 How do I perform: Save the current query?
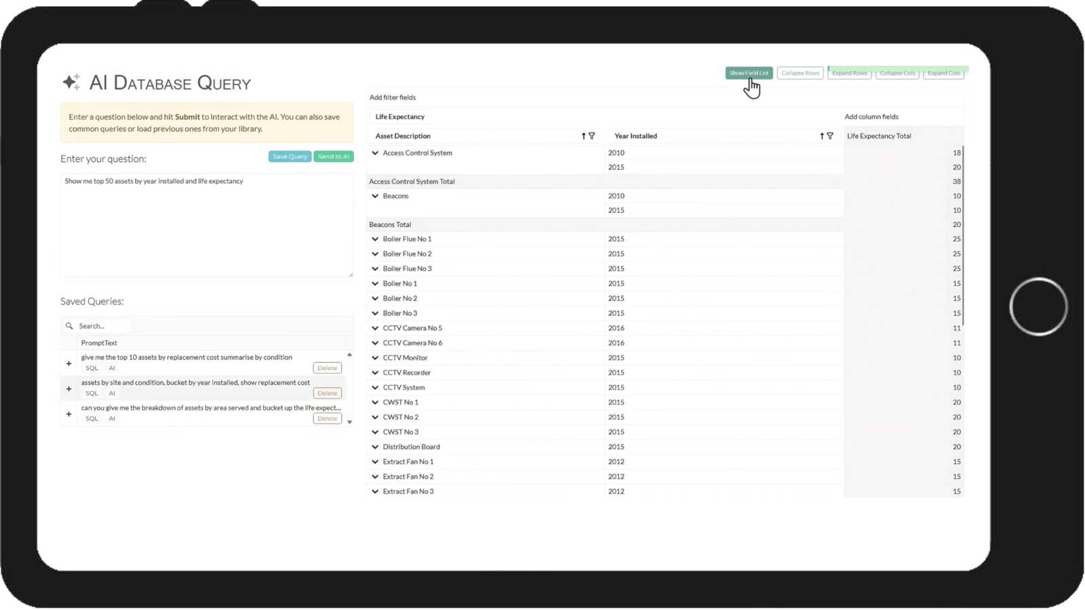click(290, 157)
